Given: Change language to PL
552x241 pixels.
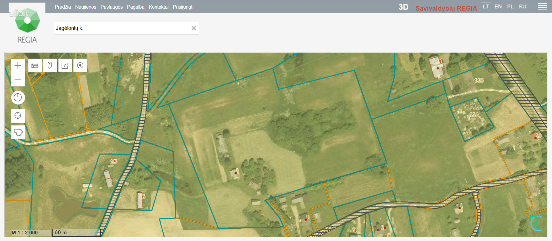Looking at the screenshot, I should tap(510, 7).
